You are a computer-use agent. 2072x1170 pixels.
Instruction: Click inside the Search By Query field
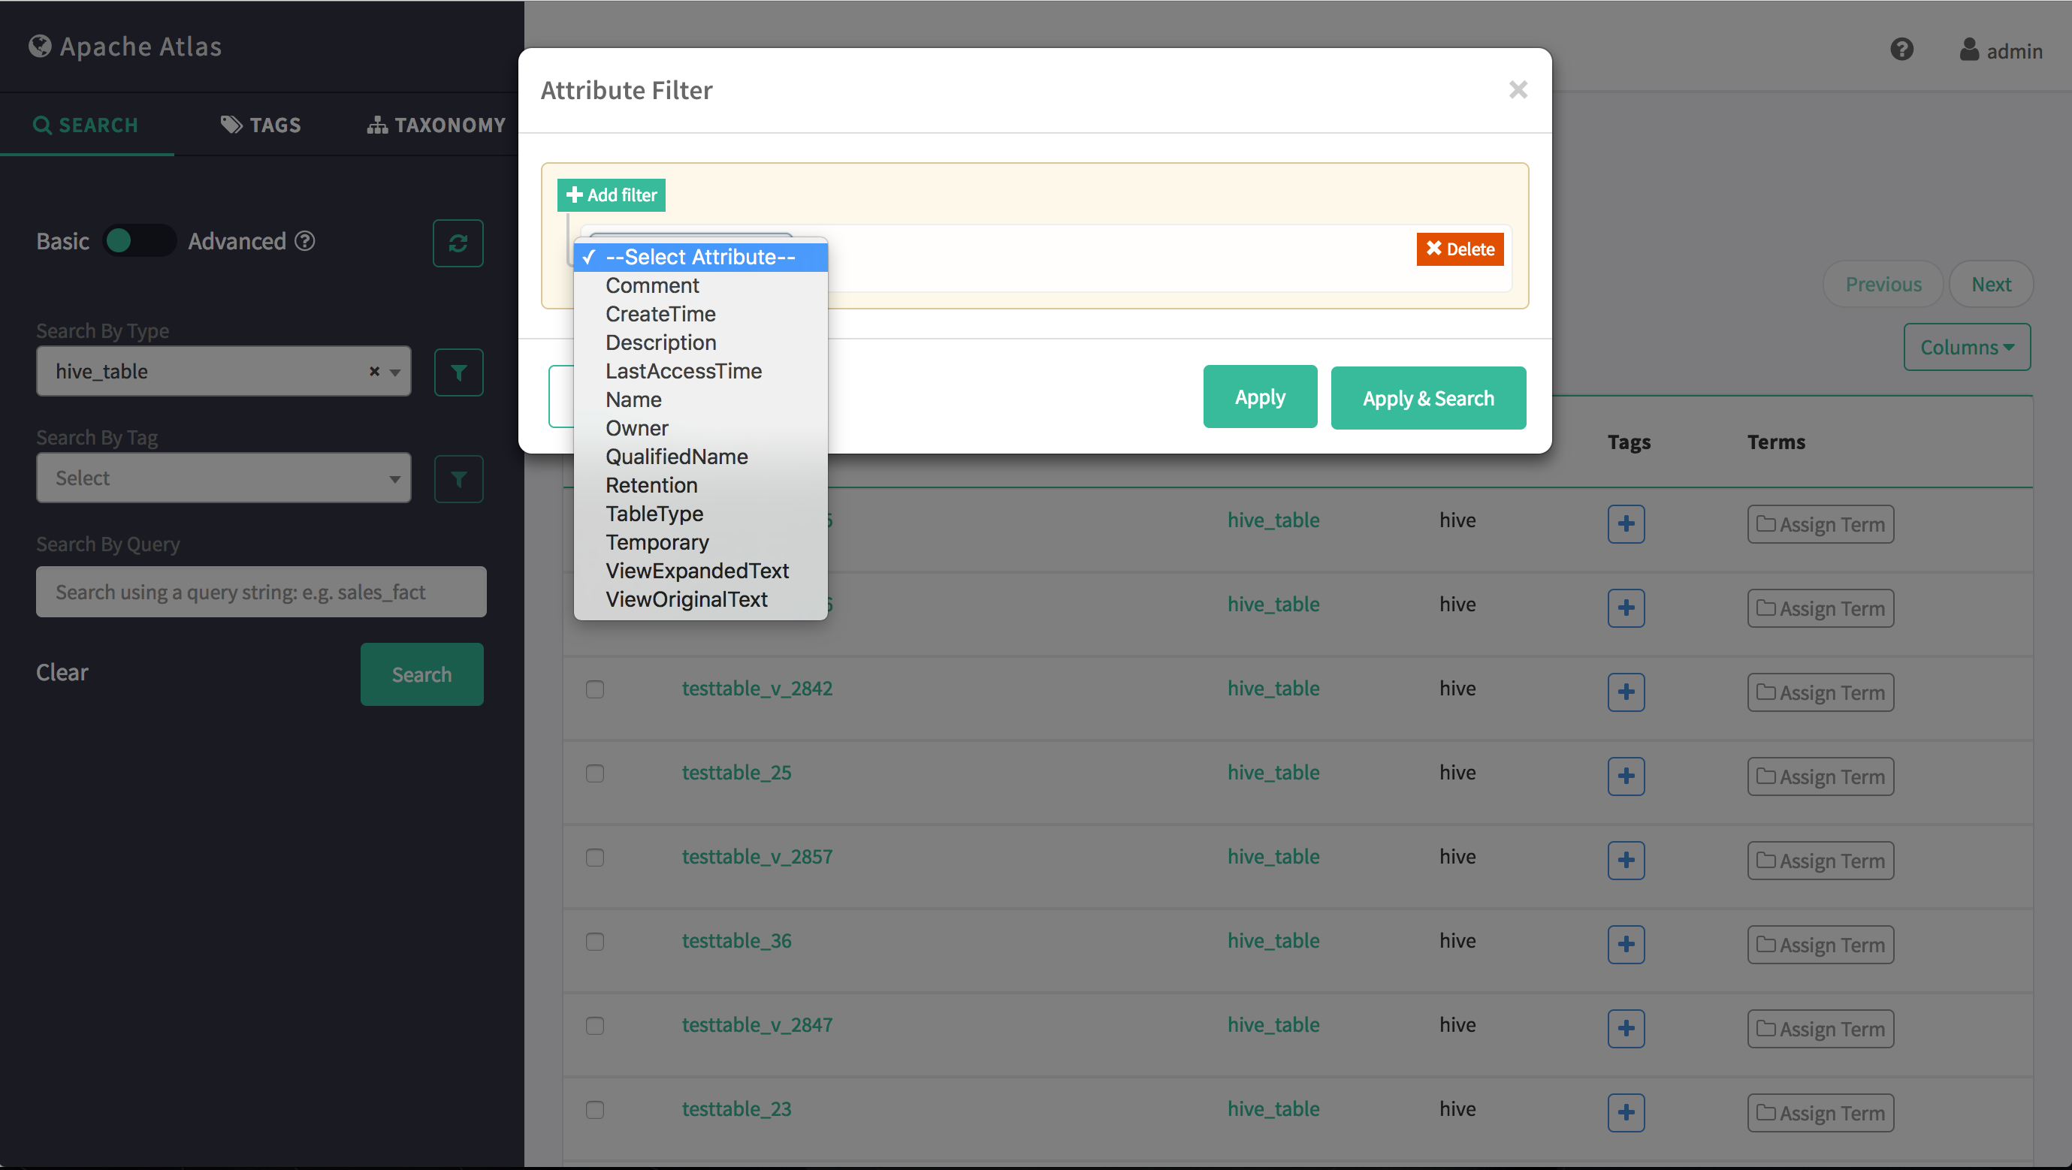[x=261, y=592]
